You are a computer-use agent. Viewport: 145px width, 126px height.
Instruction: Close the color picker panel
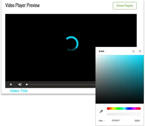[x=140, y=51]
